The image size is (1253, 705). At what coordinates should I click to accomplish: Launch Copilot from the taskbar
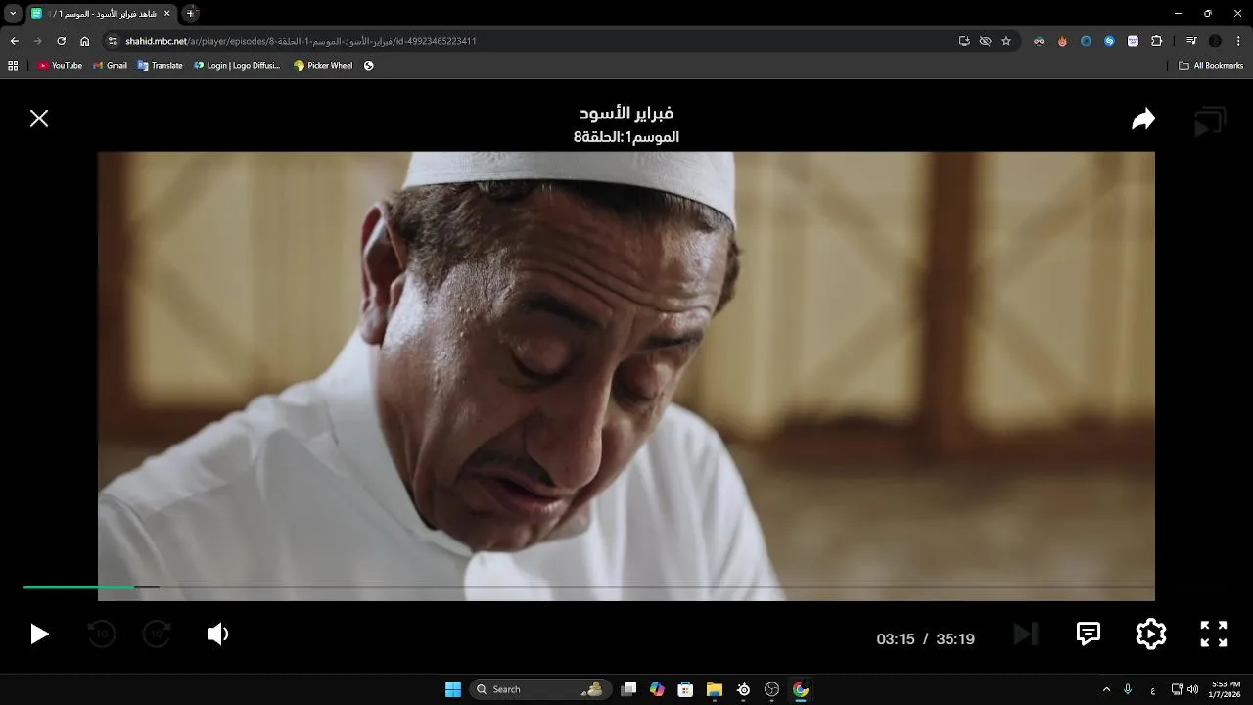[x=657, y=689]
